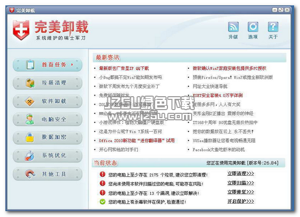
Task: Click the 开启保护>>> link
Action: [240, 201]
